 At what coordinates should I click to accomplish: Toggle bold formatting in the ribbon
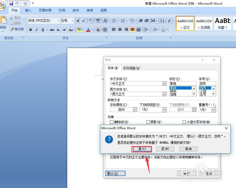31,30
